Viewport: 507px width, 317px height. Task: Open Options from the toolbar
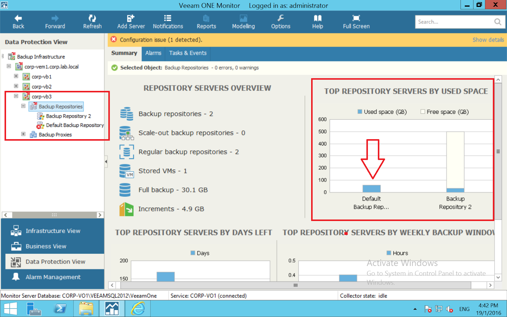point(280,22)
